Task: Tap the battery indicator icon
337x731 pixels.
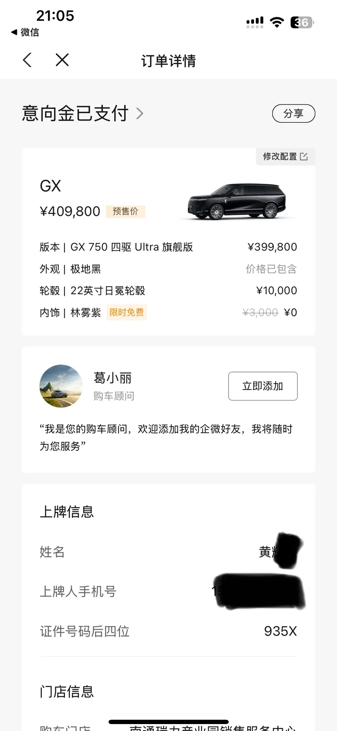Action: (x=302, y=22)
